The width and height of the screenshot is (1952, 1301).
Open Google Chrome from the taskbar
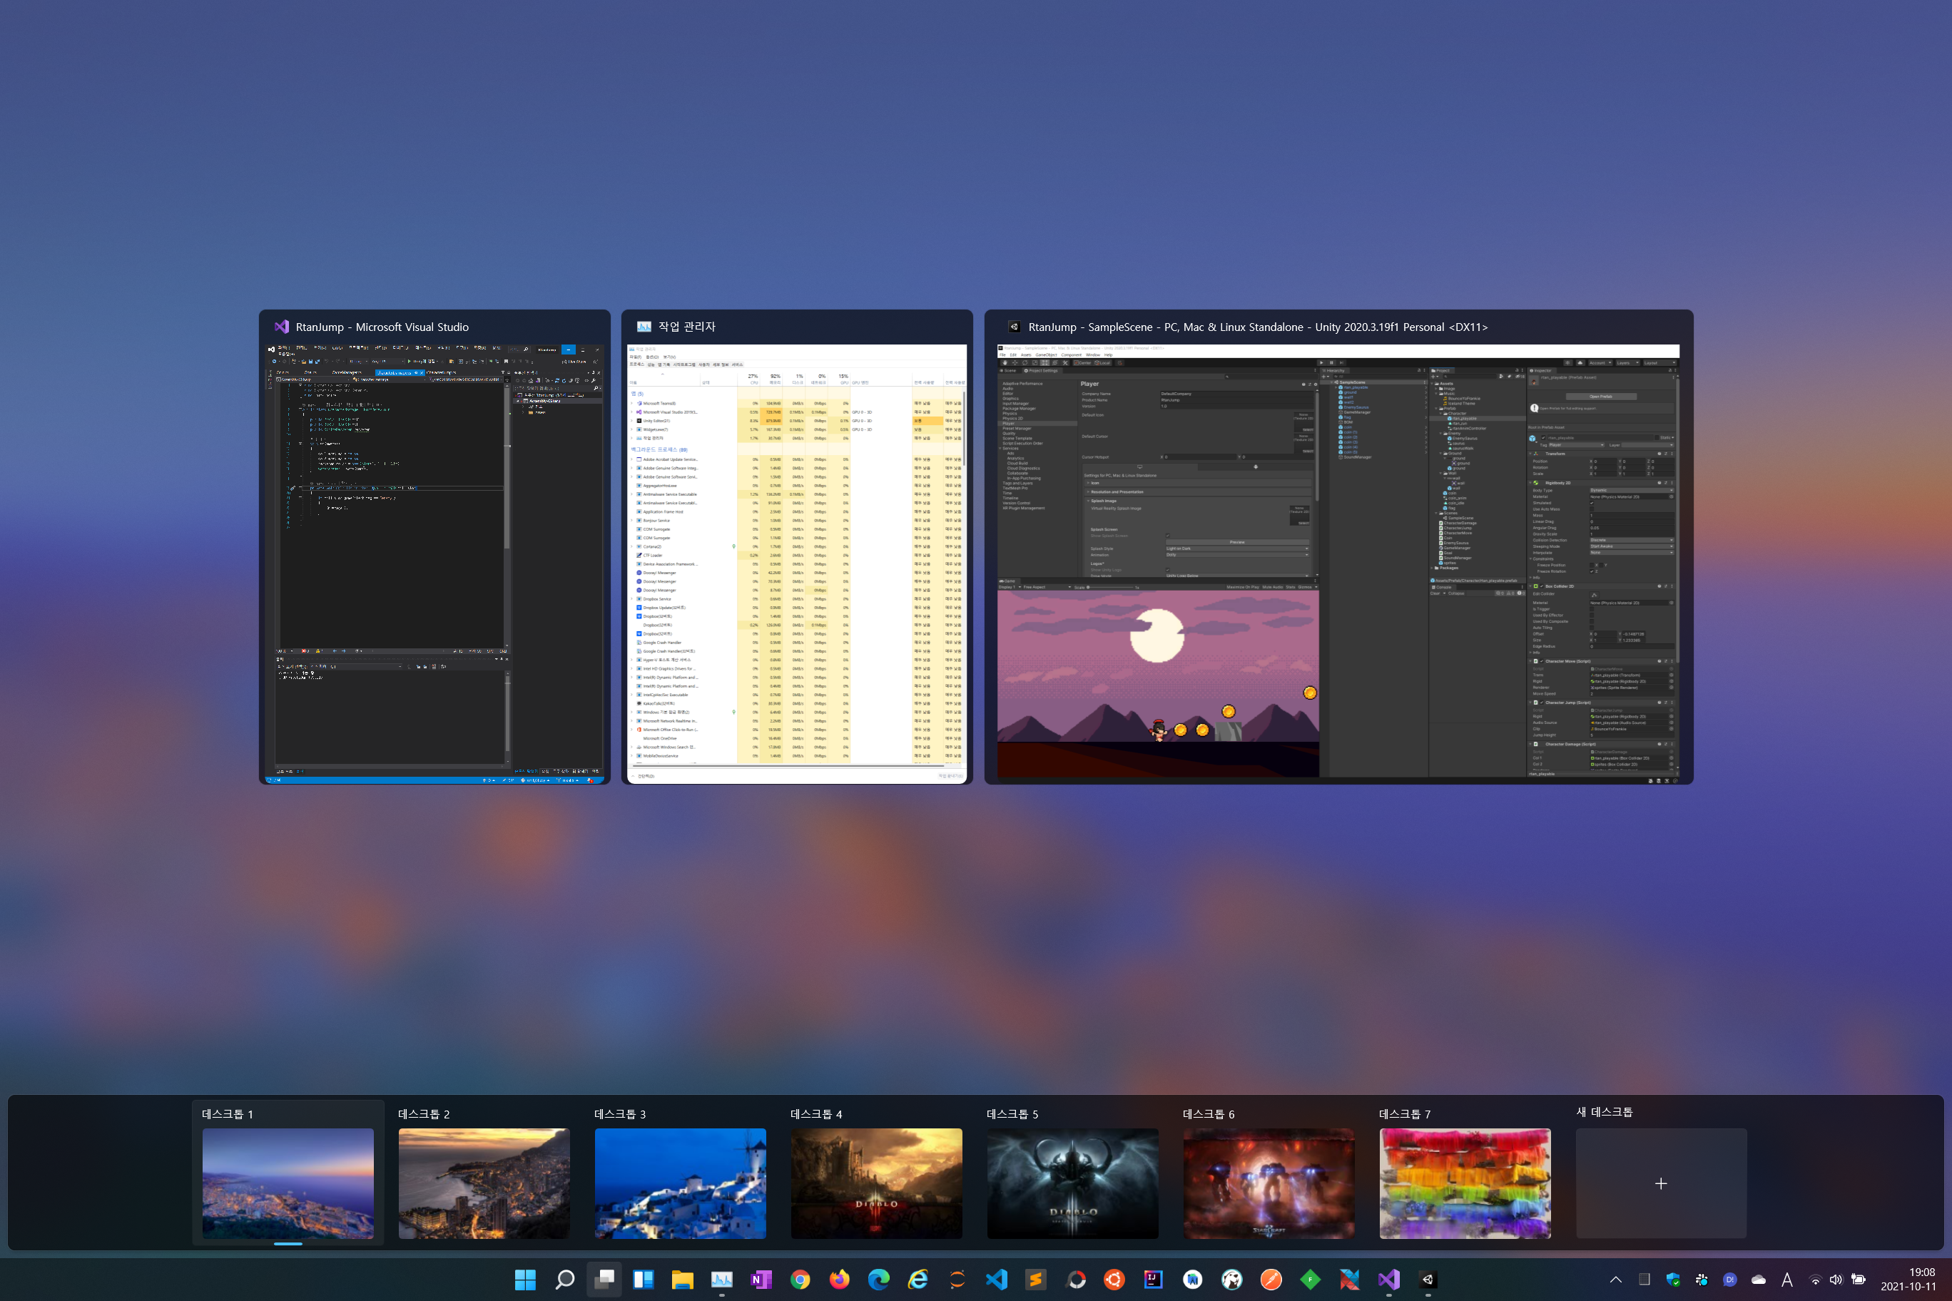[x=800, y=1280]
